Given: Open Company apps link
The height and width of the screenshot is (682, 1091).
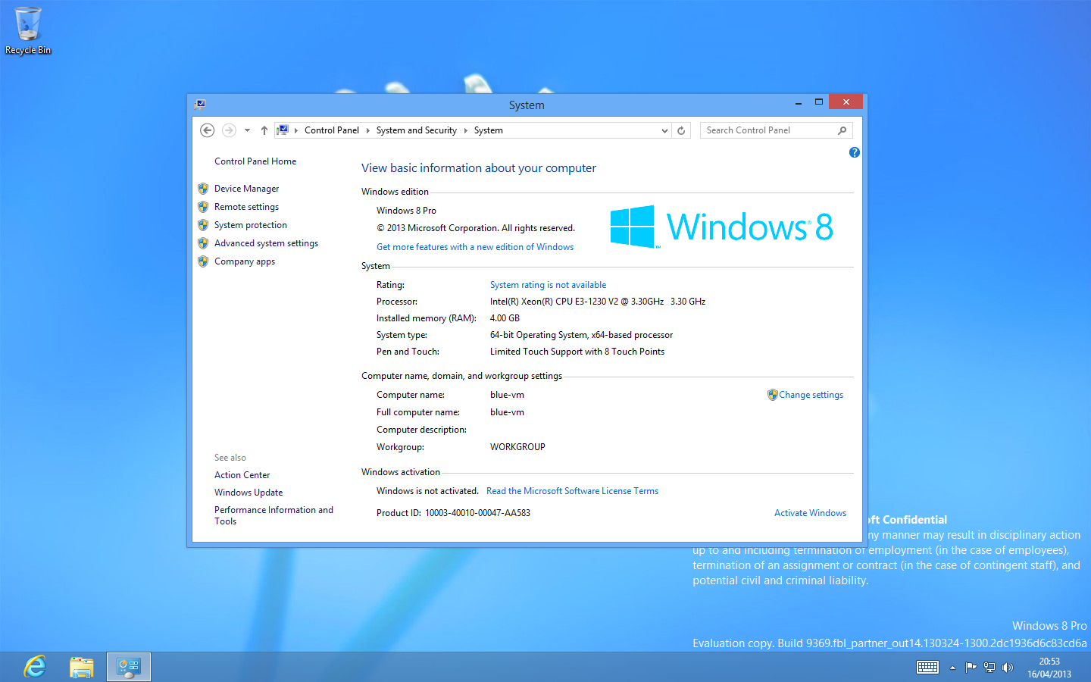Looking at the screenshot, I should click(x=245, y=261).
